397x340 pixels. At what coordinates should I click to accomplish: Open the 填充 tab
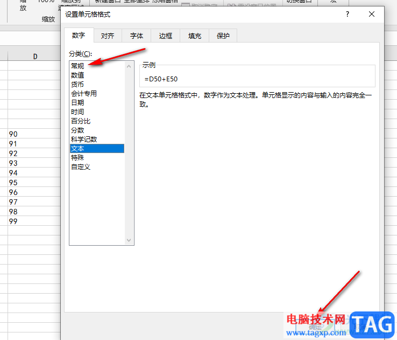[194, 36]
